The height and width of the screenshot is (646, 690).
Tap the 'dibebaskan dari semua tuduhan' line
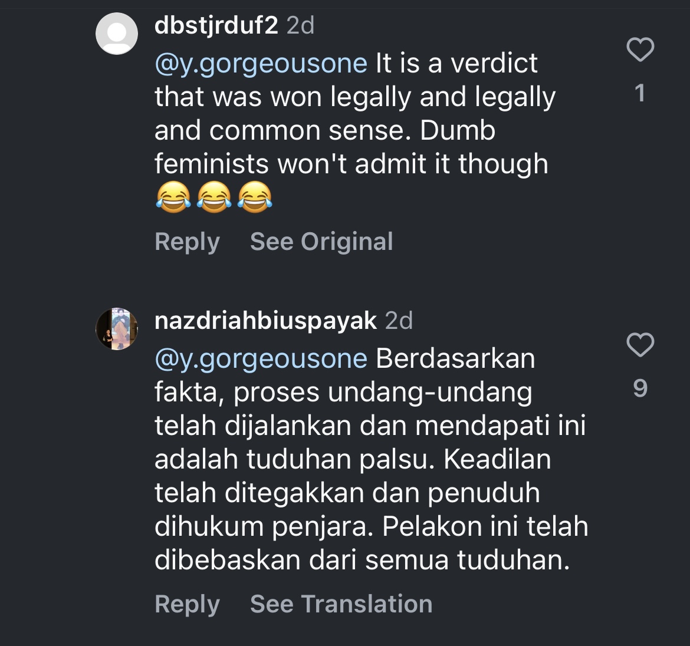click(362, 561)
